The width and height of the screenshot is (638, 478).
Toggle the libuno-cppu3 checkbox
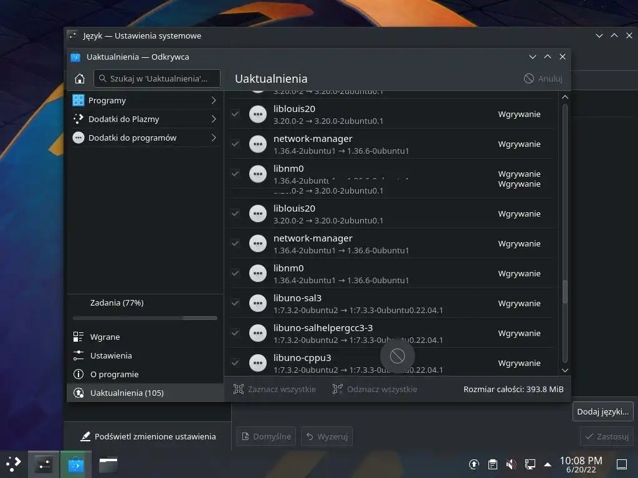coord(235,363)
